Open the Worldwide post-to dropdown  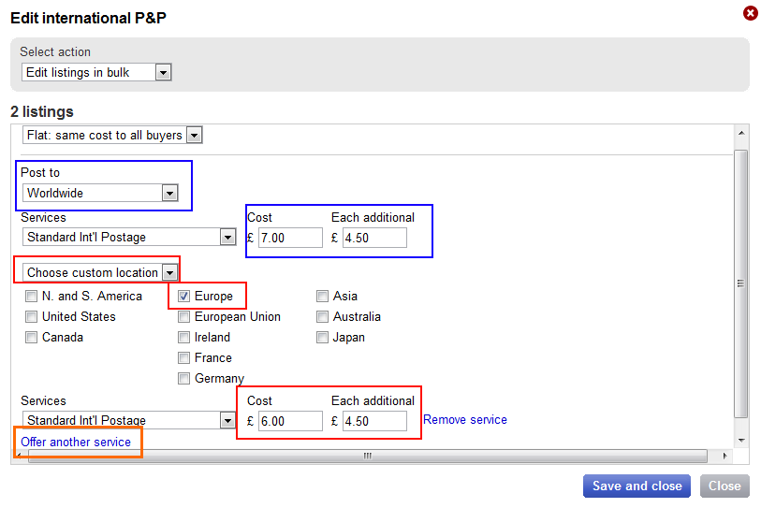click(x=100, y=193)
